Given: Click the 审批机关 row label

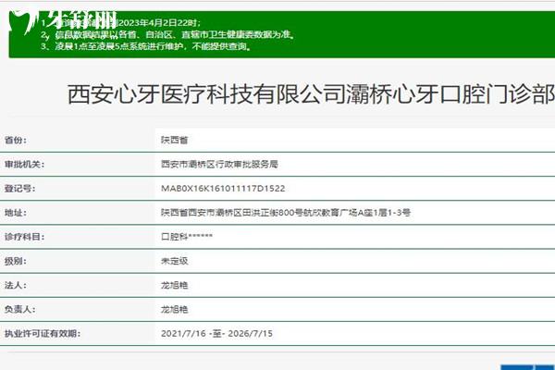Looking at the screenshot, I should tap(24, 165).
